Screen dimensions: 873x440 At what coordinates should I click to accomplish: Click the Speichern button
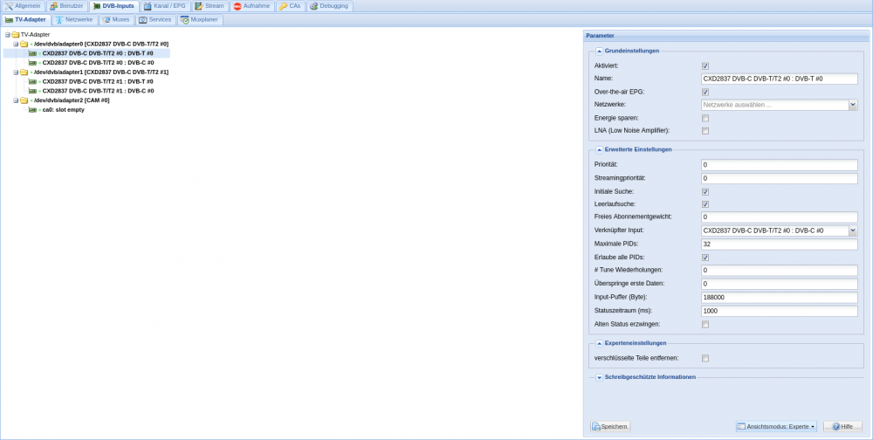pos(610,427)
